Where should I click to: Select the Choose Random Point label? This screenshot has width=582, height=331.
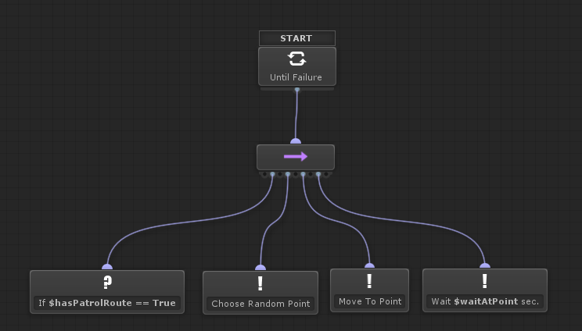260,304
